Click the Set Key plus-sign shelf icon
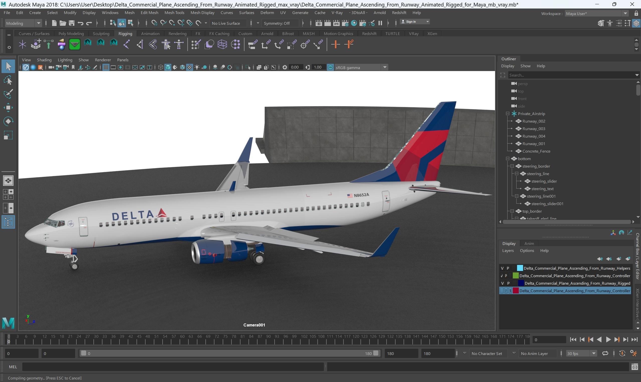Image resolution: width=641 pixels, height=382 pixels. tap(335, 45)
